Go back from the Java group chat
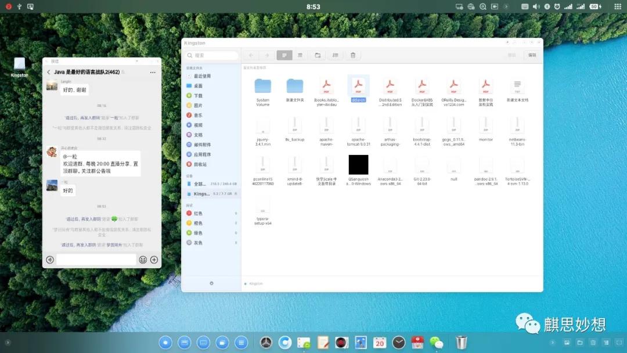Viewport: 627px width, 353px height. [49, 72]
